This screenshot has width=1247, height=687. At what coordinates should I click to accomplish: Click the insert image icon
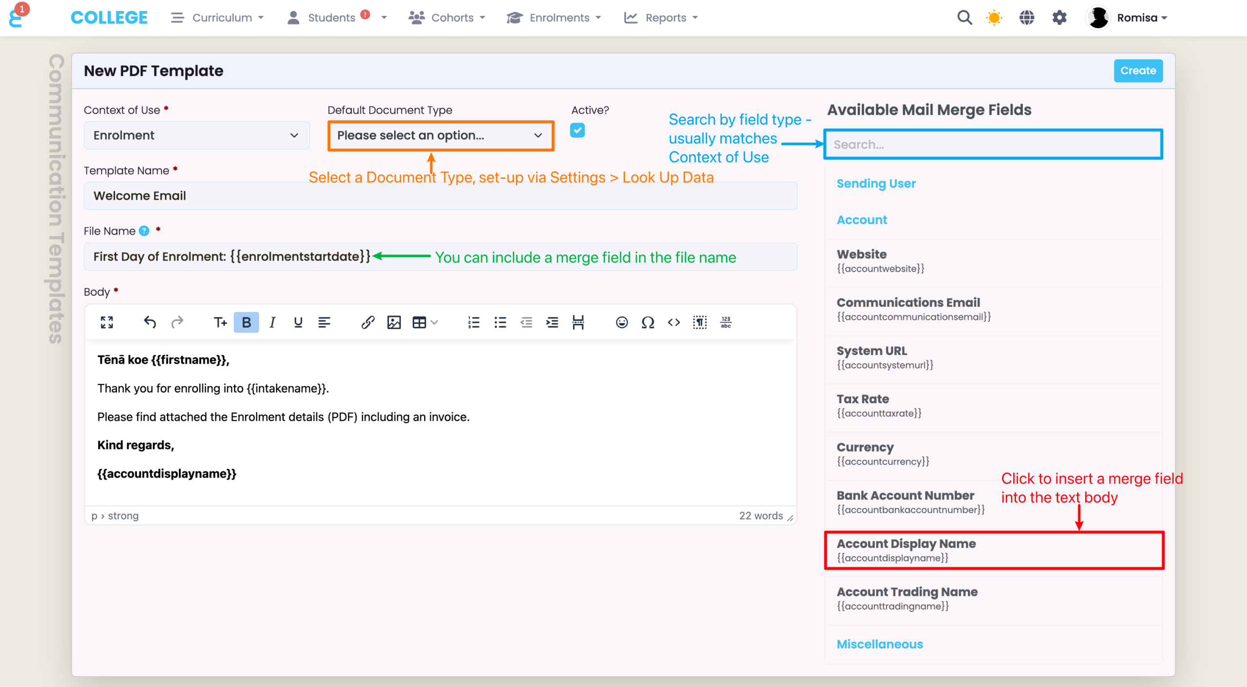click(394, 322)
